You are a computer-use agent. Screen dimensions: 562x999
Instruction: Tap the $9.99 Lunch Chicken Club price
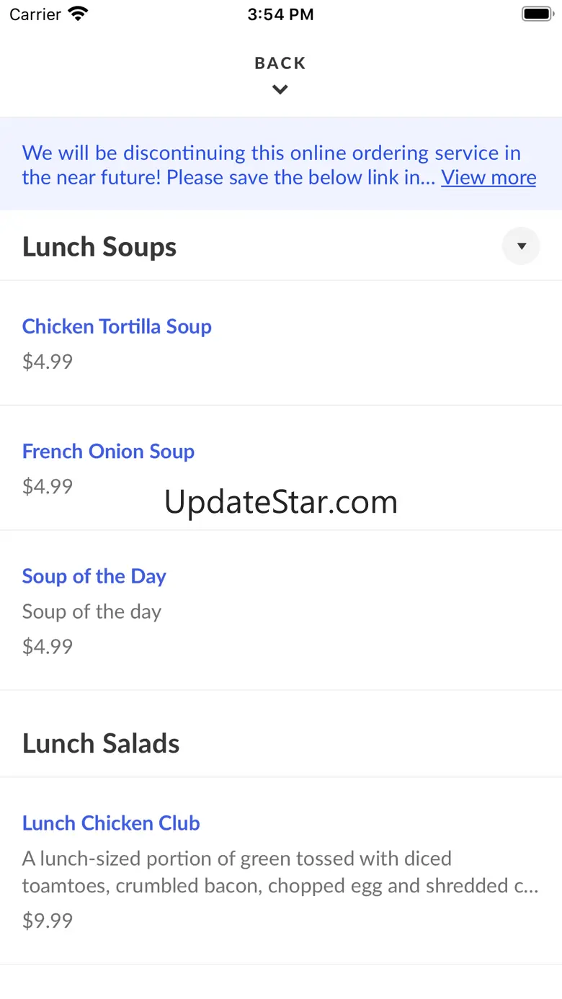(48, 921)
